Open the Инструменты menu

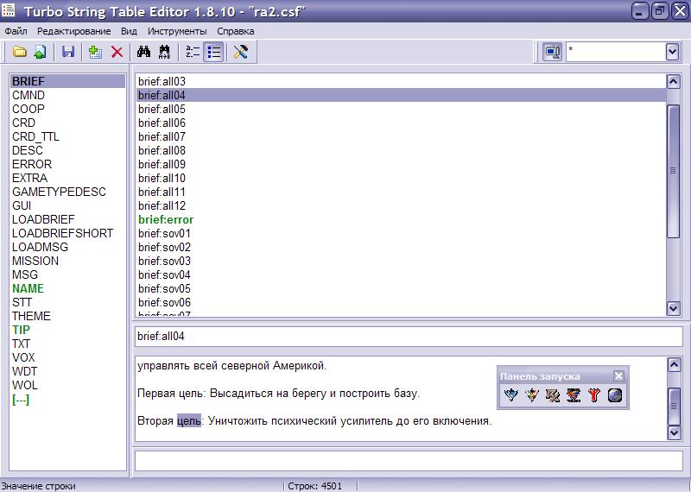[x=177, y=31]
